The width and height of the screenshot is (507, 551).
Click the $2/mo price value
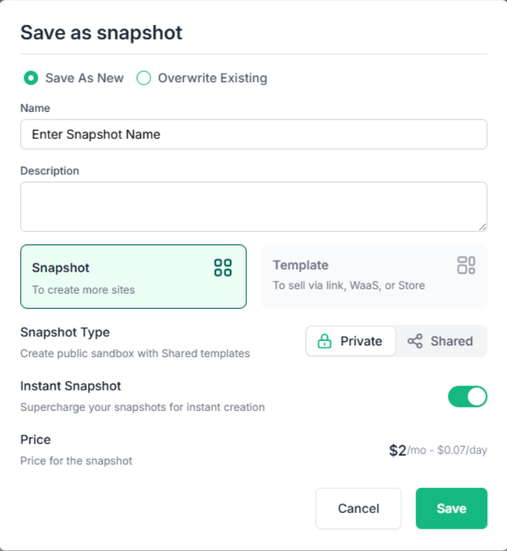coord(398,450)
